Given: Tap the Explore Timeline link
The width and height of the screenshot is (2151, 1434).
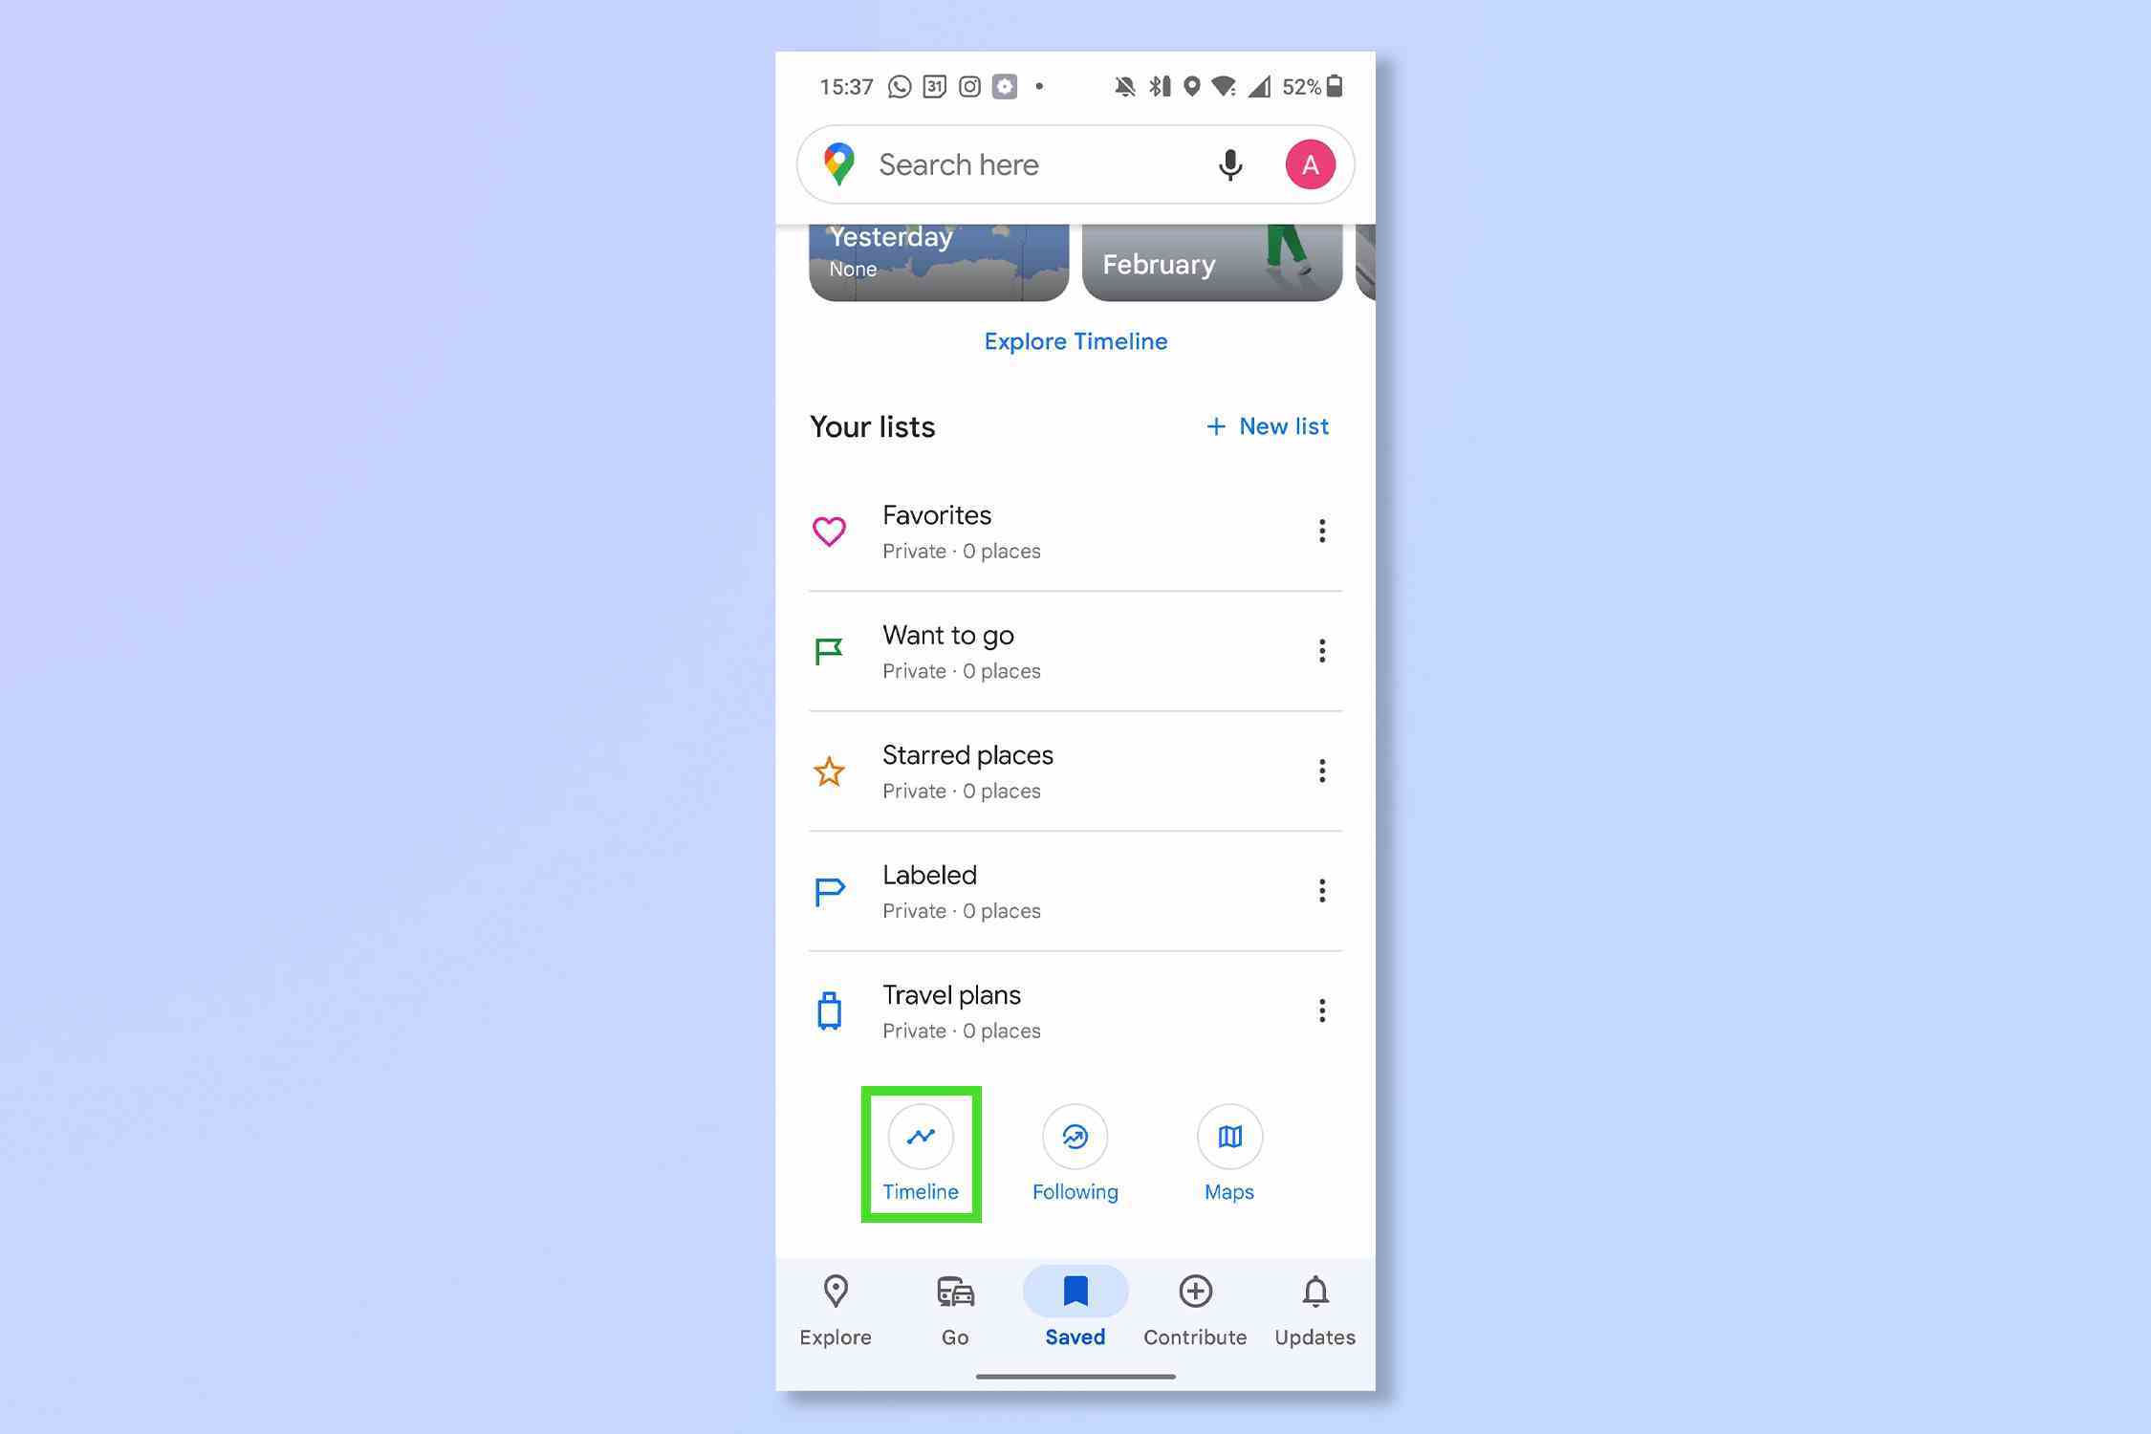Looking at the screenshot, I should coord(1075,341).
